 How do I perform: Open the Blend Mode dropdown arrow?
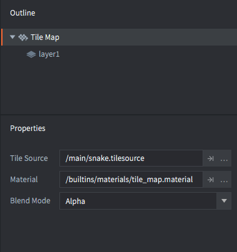tap(224, 201)
